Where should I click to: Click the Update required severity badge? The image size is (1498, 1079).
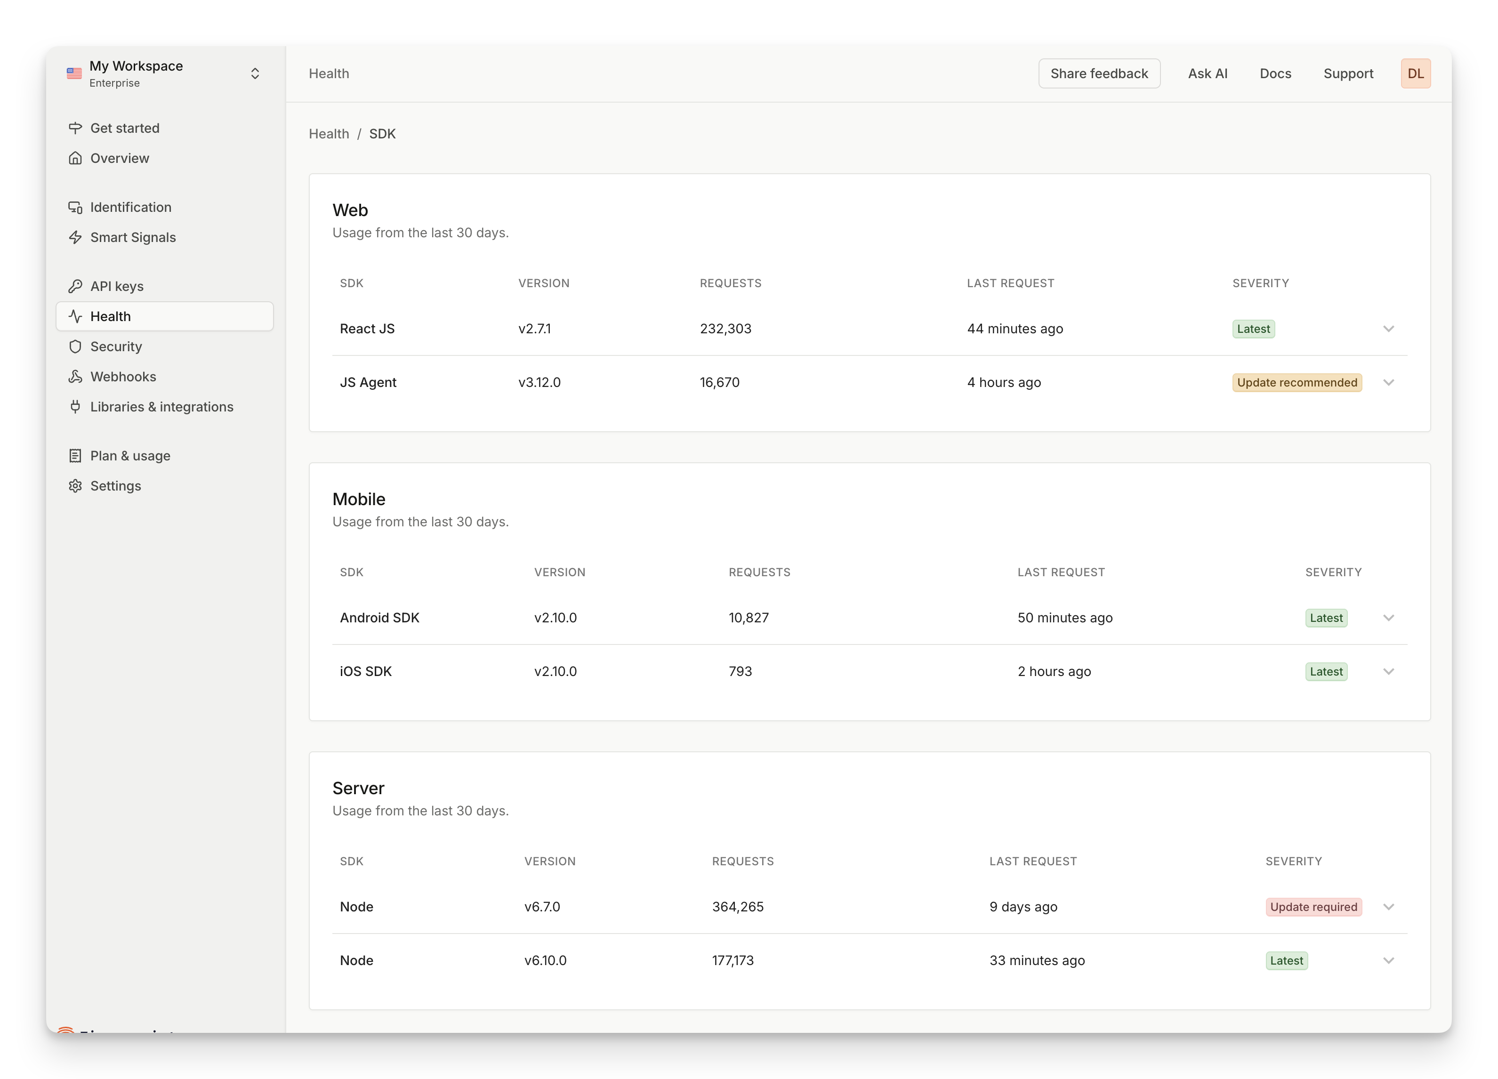[x=1313, y=907]
